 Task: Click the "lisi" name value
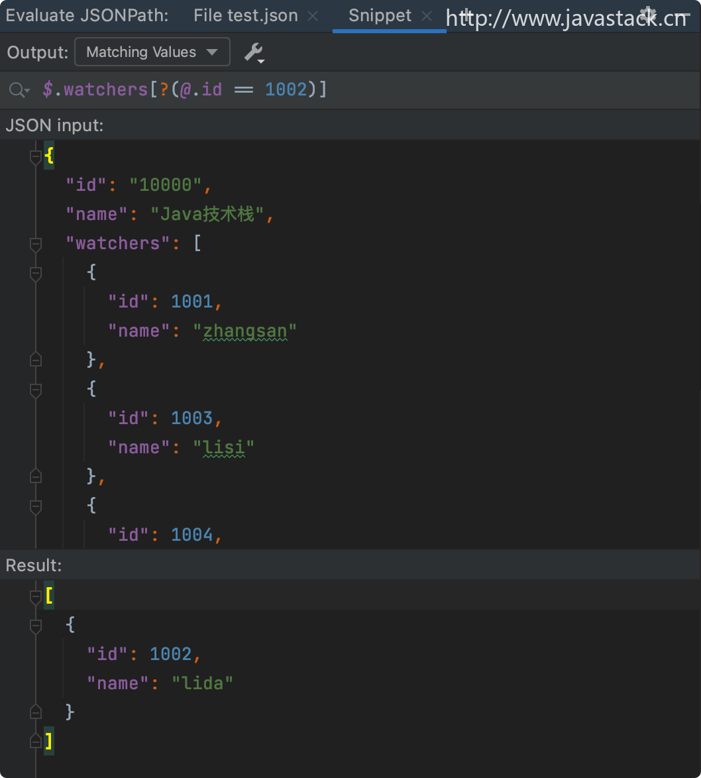[x=223, y=447]
